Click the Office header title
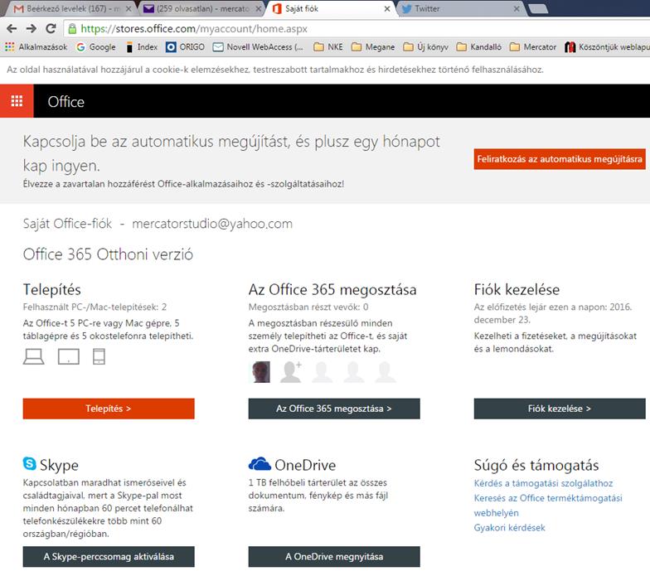Viewport: 650px width, 571px height. coord(66,101)
